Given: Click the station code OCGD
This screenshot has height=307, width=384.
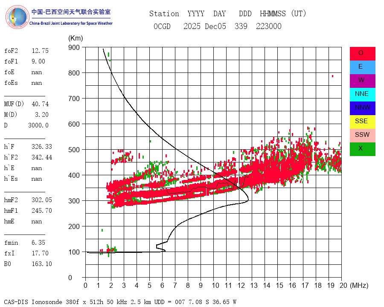Looking at the screenshot, I should [162, 26].
